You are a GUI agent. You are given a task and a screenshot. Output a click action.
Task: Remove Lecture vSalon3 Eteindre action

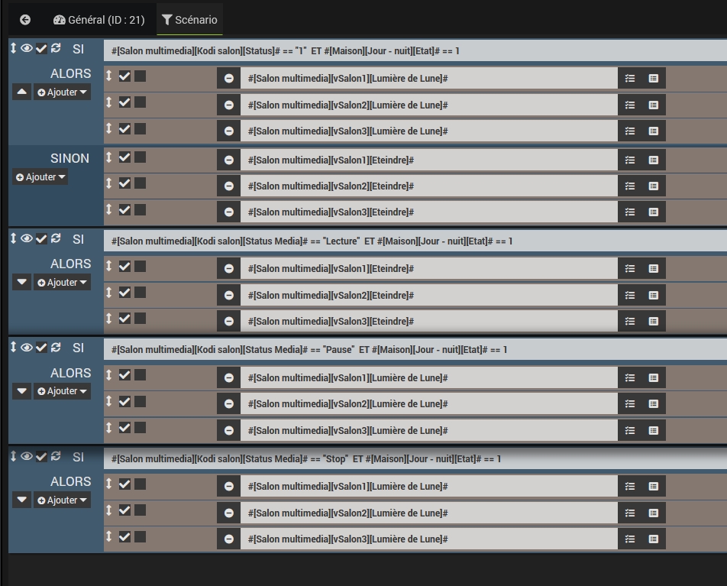tap(228, 321)
